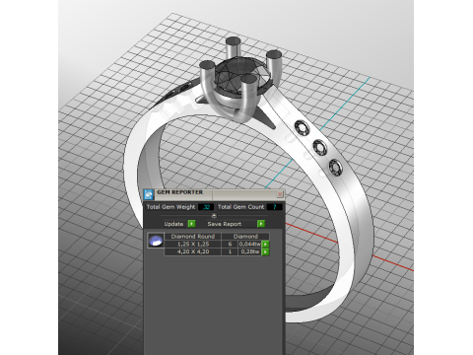
Task: Click the '4,20 X 4,20' size cell
Action: pyautogui.click(x=193, y=251)
